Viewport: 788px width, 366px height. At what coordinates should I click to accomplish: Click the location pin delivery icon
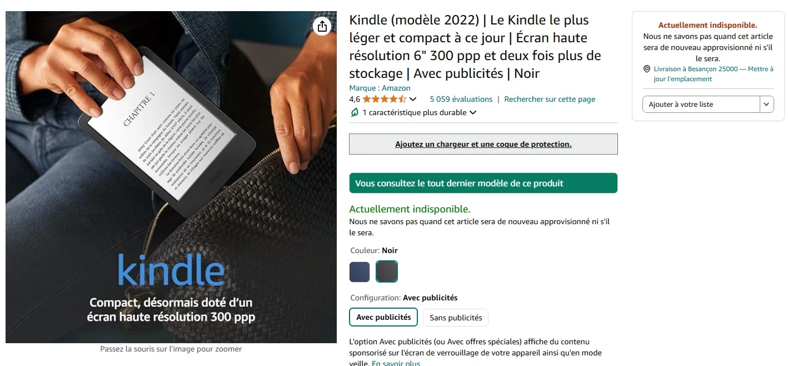(x=646, y=69)
